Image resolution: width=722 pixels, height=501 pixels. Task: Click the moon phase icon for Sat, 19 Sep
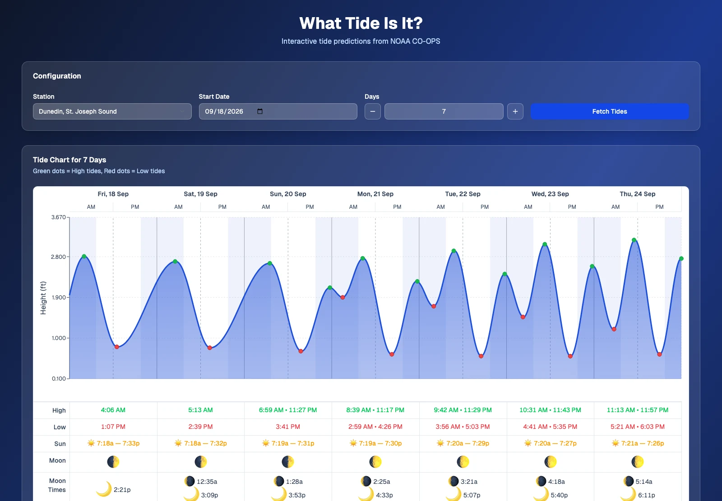(201, 462)
